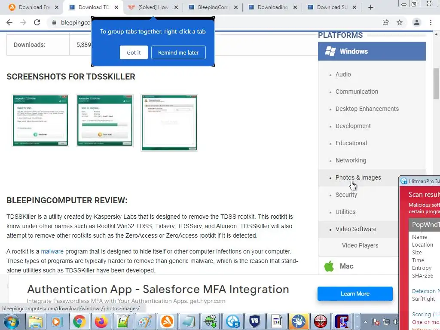Open the Avast orange taskbar icon

point(167,321)
